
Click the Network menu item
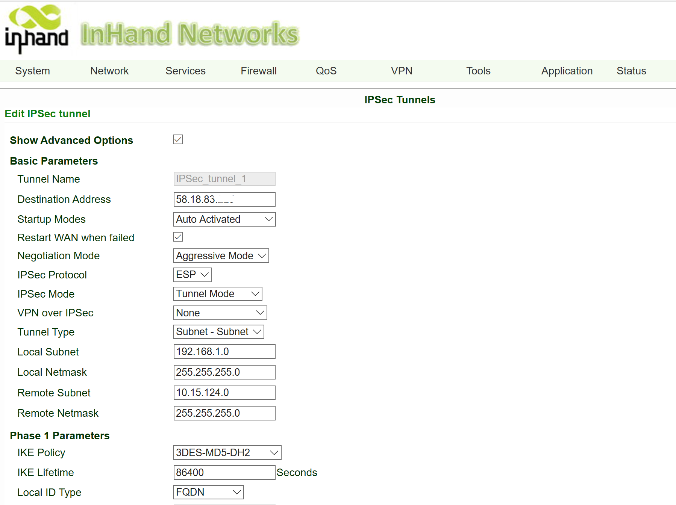click(109, 71)
